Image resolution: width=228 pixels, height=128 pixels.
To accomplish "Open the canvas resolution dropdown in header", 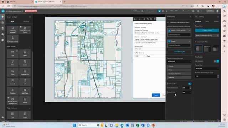I will [174, 11].
